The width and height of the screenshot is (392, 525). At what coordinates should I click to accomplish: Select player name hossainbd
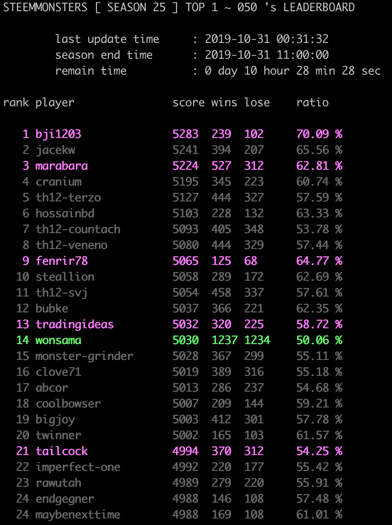coord(65,213)
